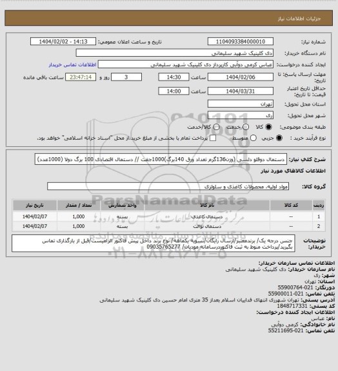Click the fax number 55900764-021

[x=295, y=287]
